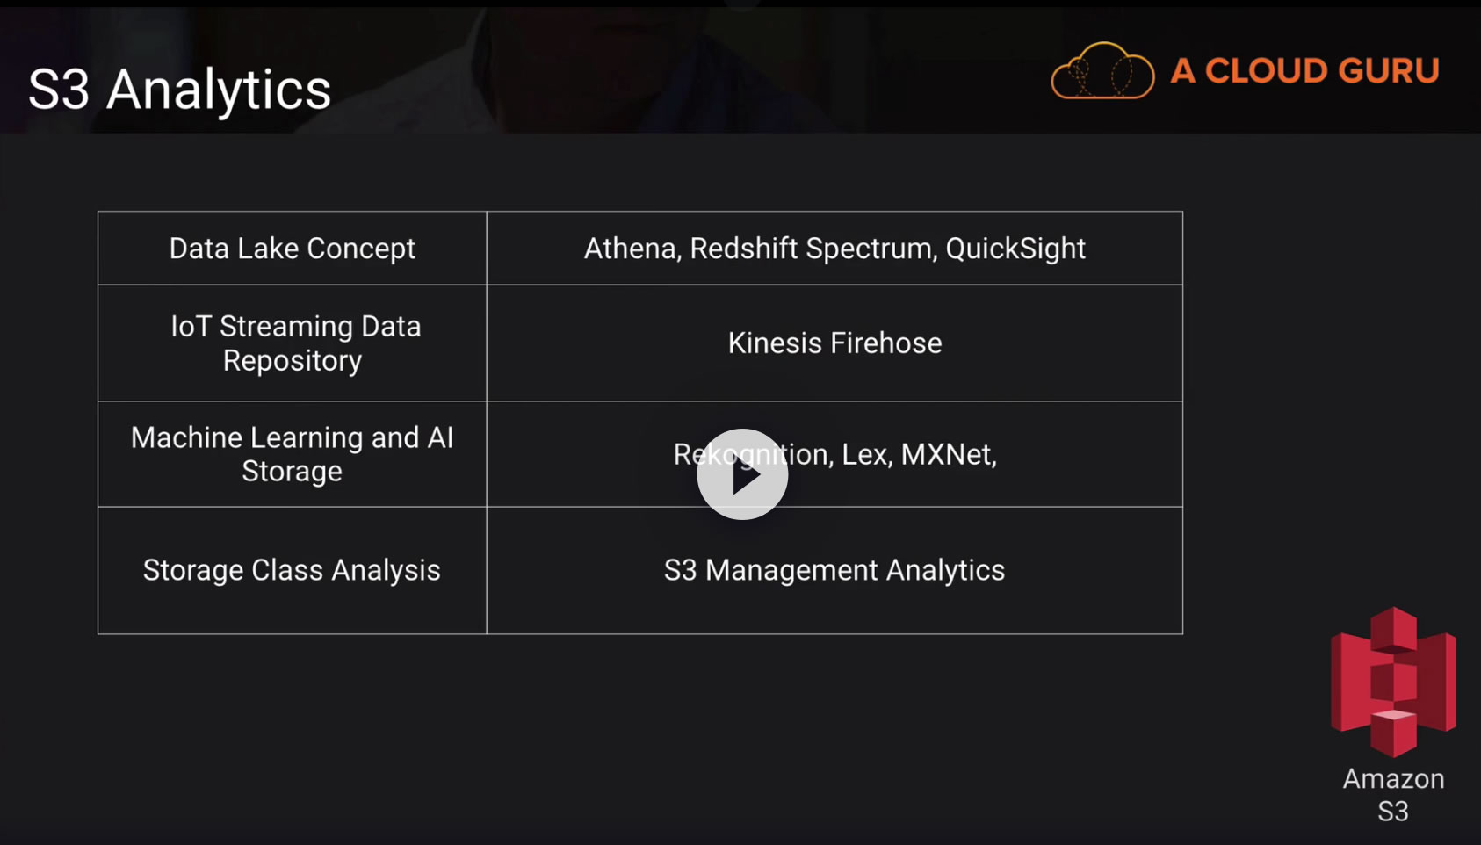The height and width of the screenshot is (845, 1481).
Task: Select the Data Lake Concept cell
Action: click(292, 249)
